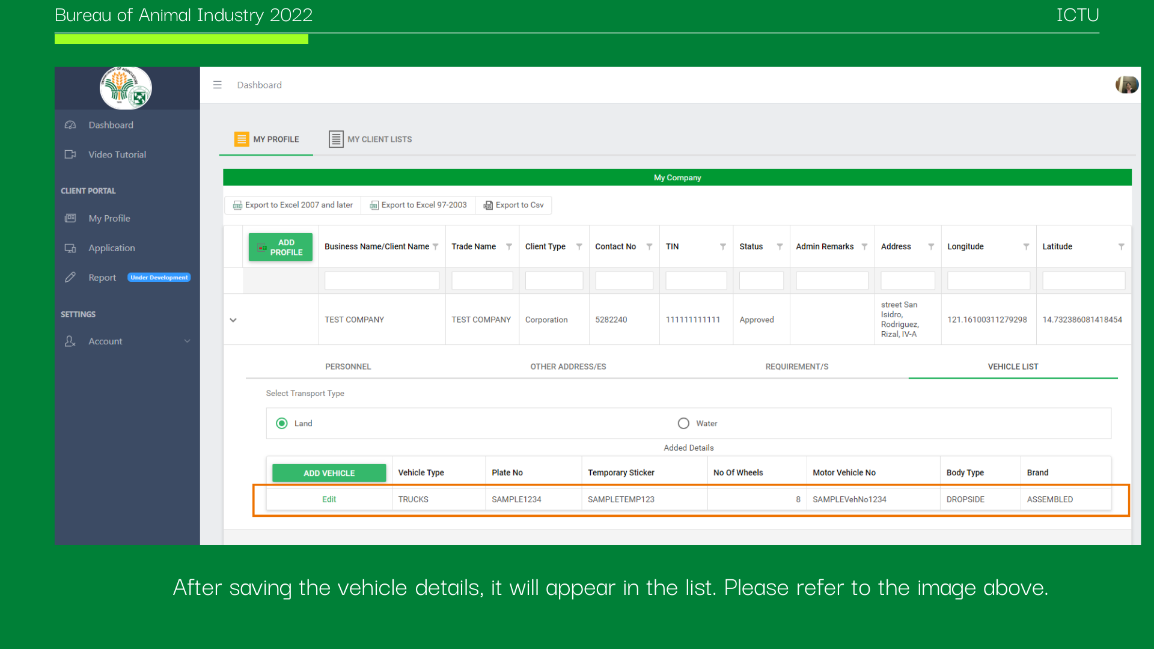1154x649 pixels.
Task: Filter the TIN column
Action: (723, 246)
